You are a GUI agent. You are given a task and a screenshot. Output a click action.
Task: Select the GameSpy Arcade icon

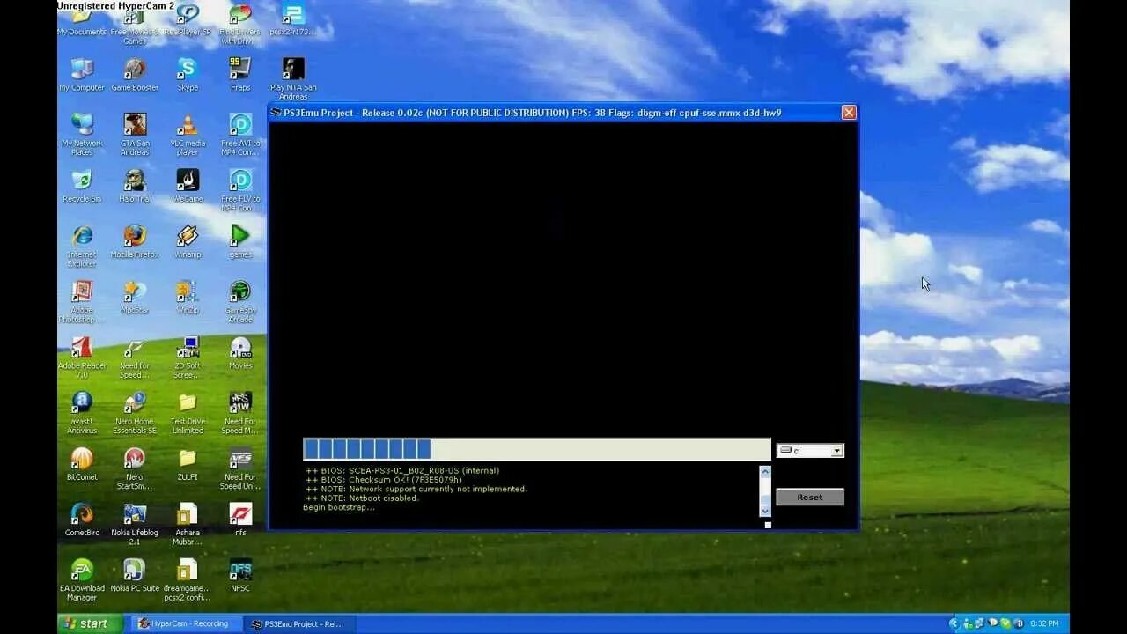[x=240, y=301]
